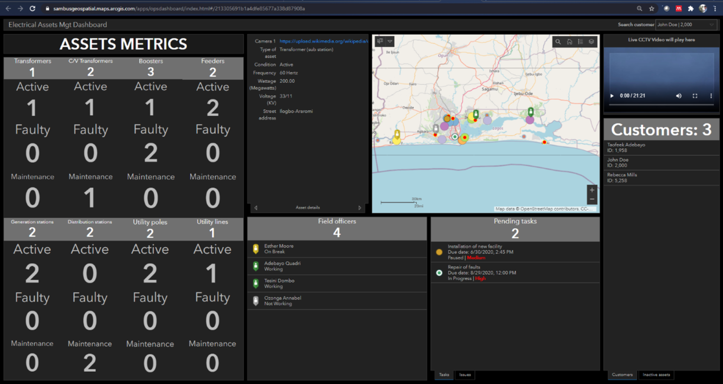
Task: Play the Live CCTV video
Action: coord(611,96)
